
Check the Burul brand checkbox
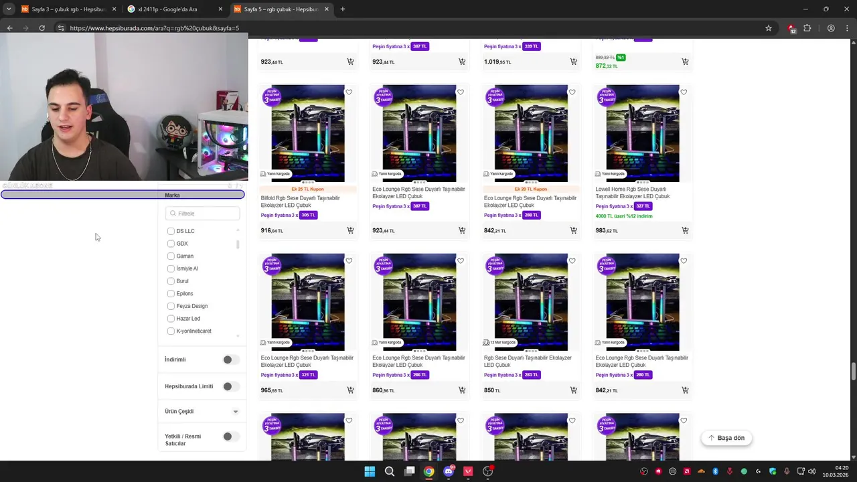pyautogui.click(x=171, y=281)
